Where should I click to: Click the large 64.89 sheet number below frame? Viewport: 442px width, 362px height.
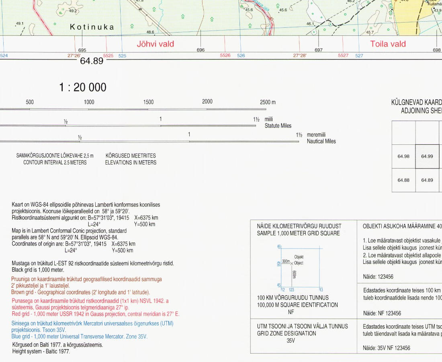tap(92, 61)
